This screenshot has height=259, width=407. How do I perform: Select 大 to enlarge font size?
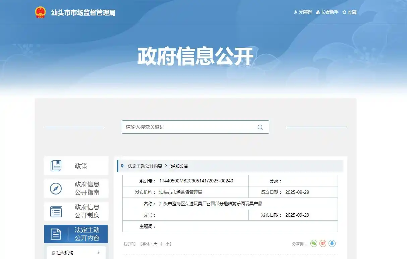[156, 244]
